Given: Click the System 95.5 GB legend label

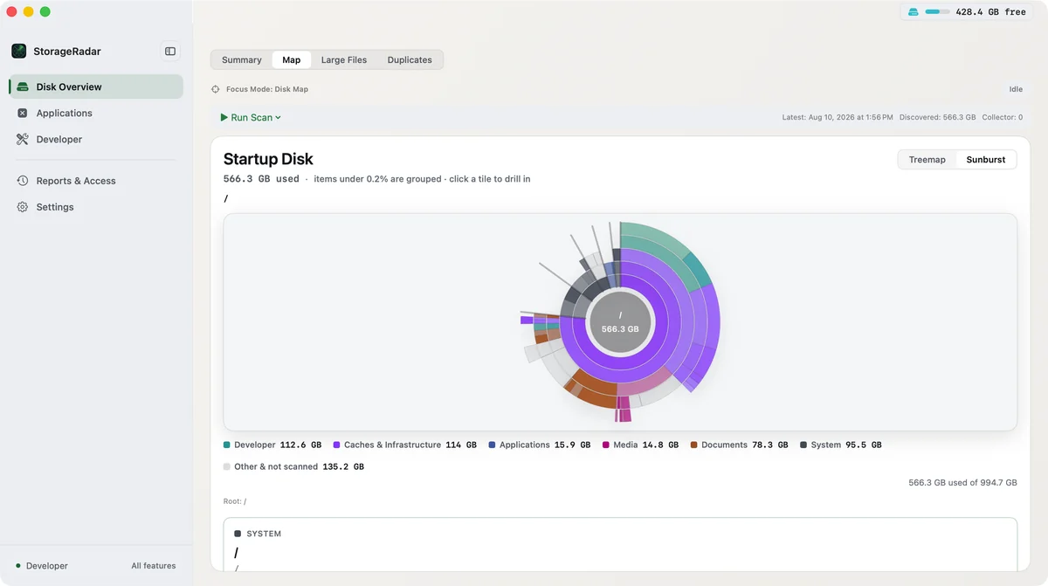Looking at the screenshot, I should pos(846,445).
